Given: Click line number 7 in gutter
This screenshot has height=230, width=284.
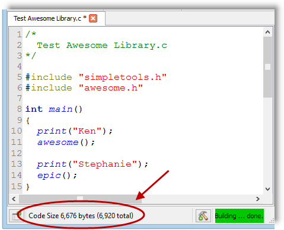Looking at the screenshot, I should click(19, 98).
